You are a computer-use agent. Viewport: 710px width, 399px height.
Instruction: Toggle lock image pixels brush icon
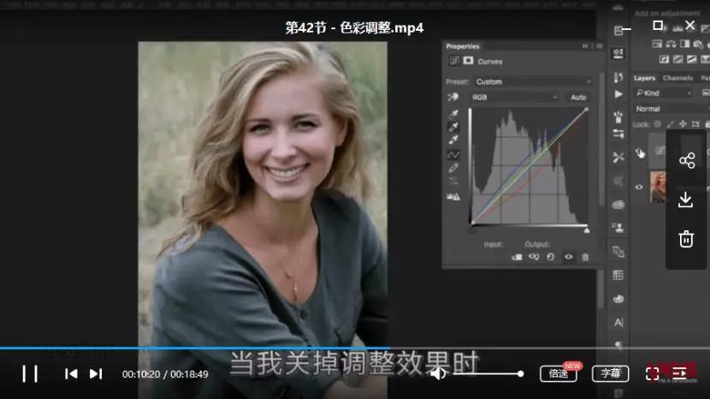point(671,124)
